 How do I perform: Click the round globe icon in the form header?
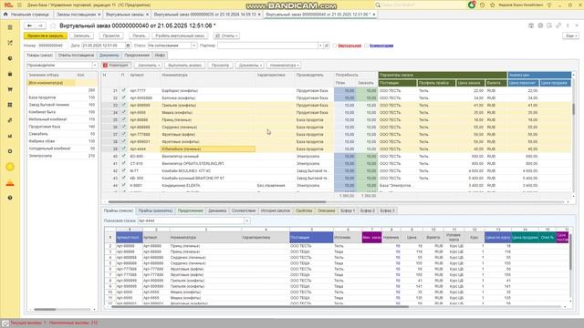pos(540,26)
